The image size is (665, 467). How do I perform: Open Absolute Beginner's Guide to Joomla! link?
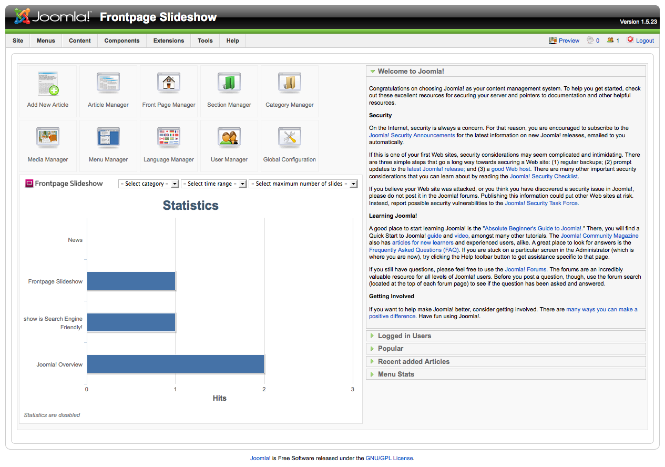534,228
